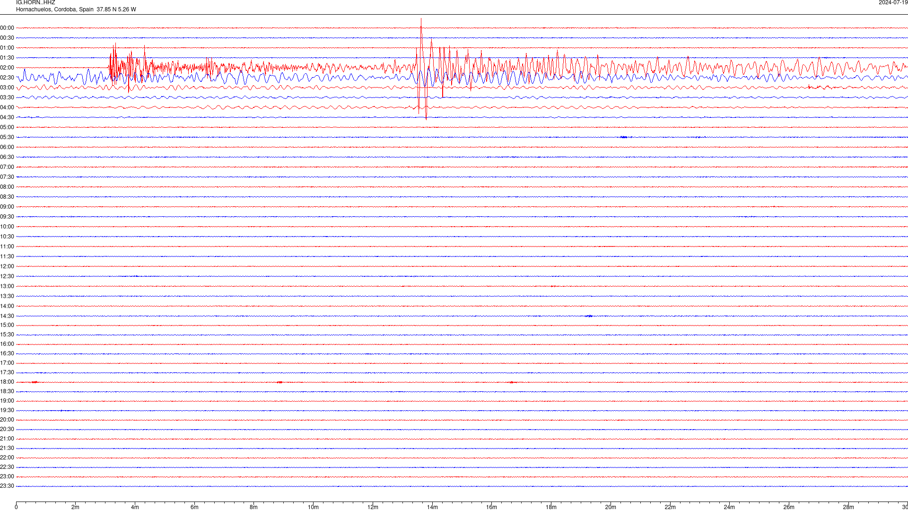
Task: Click the 2m tick label on time axis
Action: (76, 507)
